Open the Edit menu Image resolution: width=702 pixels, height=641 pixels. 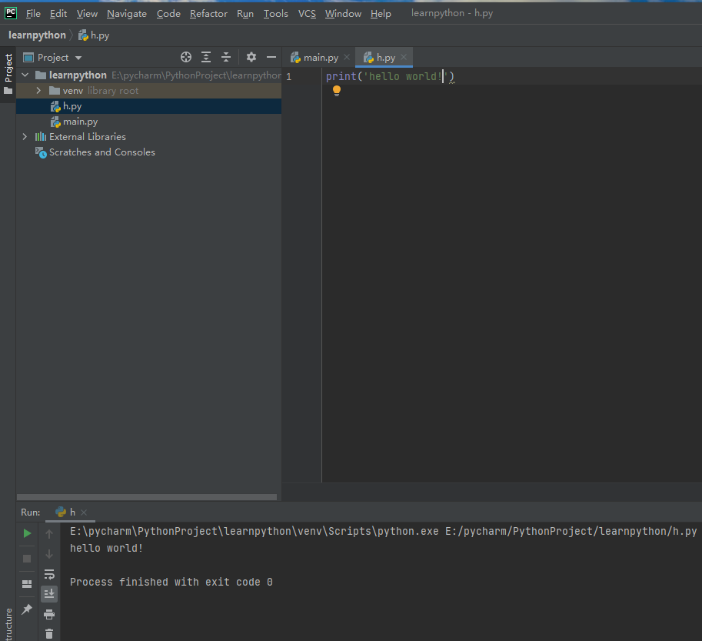58,14
